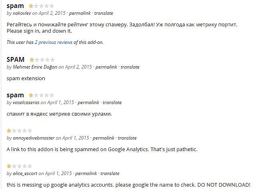Open vaselcaseras's user profile
This screenshot has width=277, height=189.
point(26,102)
